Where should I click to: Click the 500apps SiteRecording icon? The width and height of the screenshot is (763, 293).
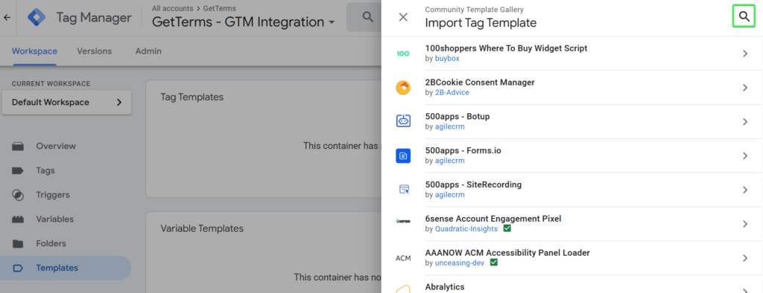[403, 190]
